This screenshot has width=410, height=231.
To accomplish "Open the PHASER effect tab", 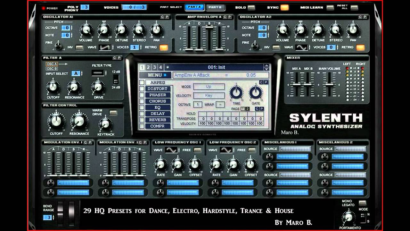I will [x=158, y=95].
